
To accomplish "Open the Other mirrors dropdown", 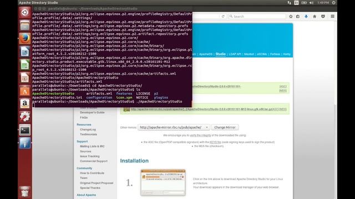I will (174, 127).
